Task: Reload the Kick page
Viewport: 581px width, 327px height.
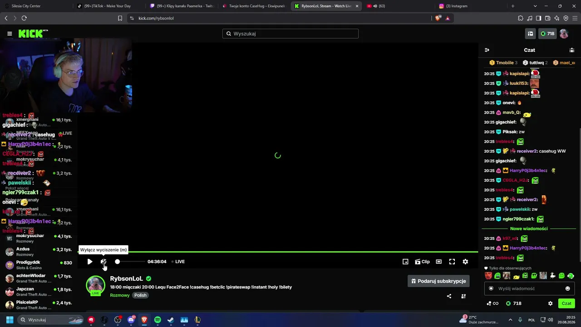Action: (24, 18)
